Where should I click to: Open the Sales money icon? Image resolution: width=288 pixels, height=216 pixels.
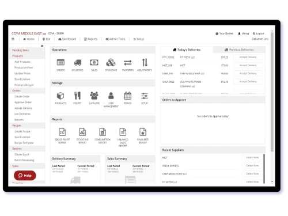pos(94,63)
